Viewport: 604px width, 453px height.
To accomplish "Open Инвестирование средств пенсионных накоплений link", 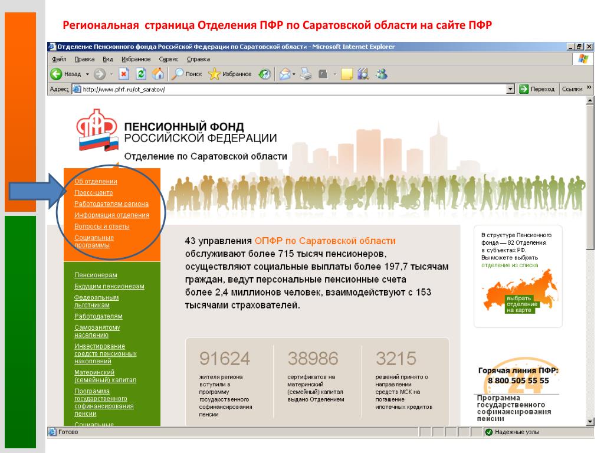I will point(106,353).
